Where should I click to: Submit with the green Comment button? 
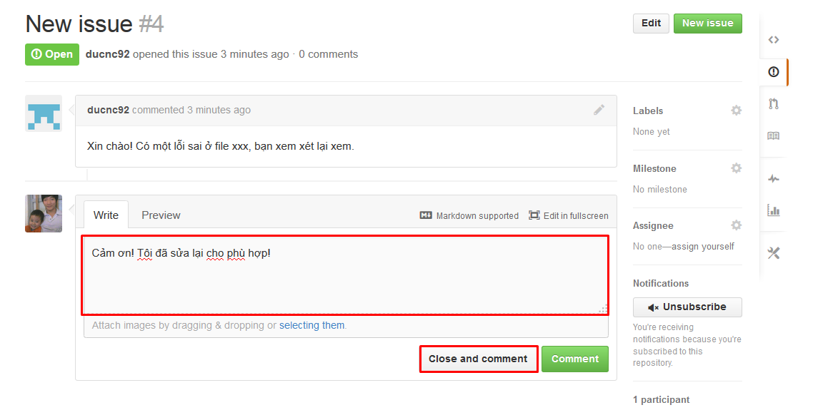pyautogui.click(x=575, y=359)
